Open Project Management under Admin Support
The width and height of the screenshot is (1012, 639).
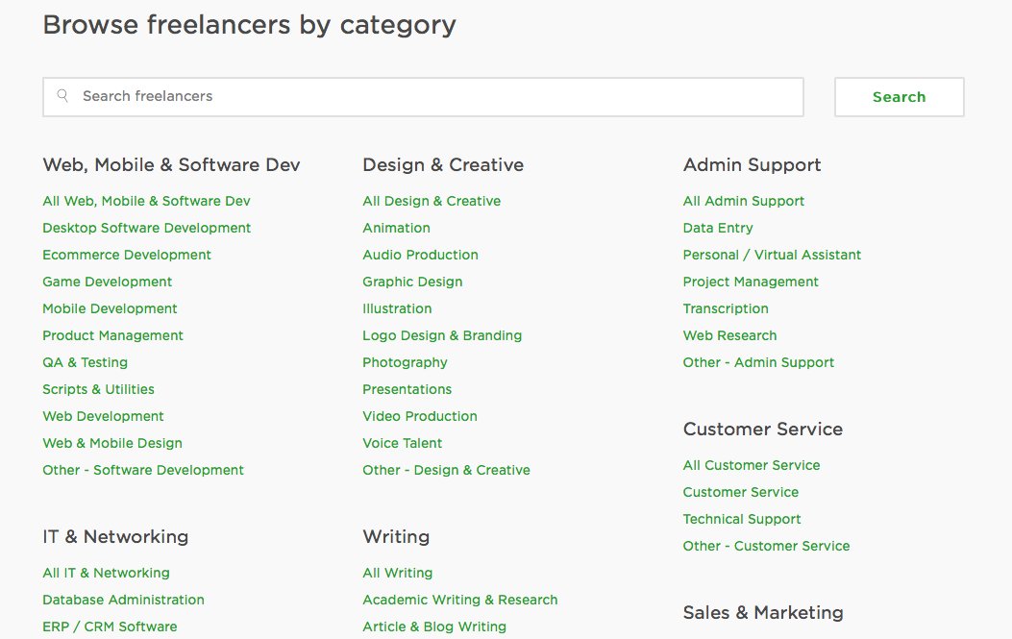click(751, 283)
